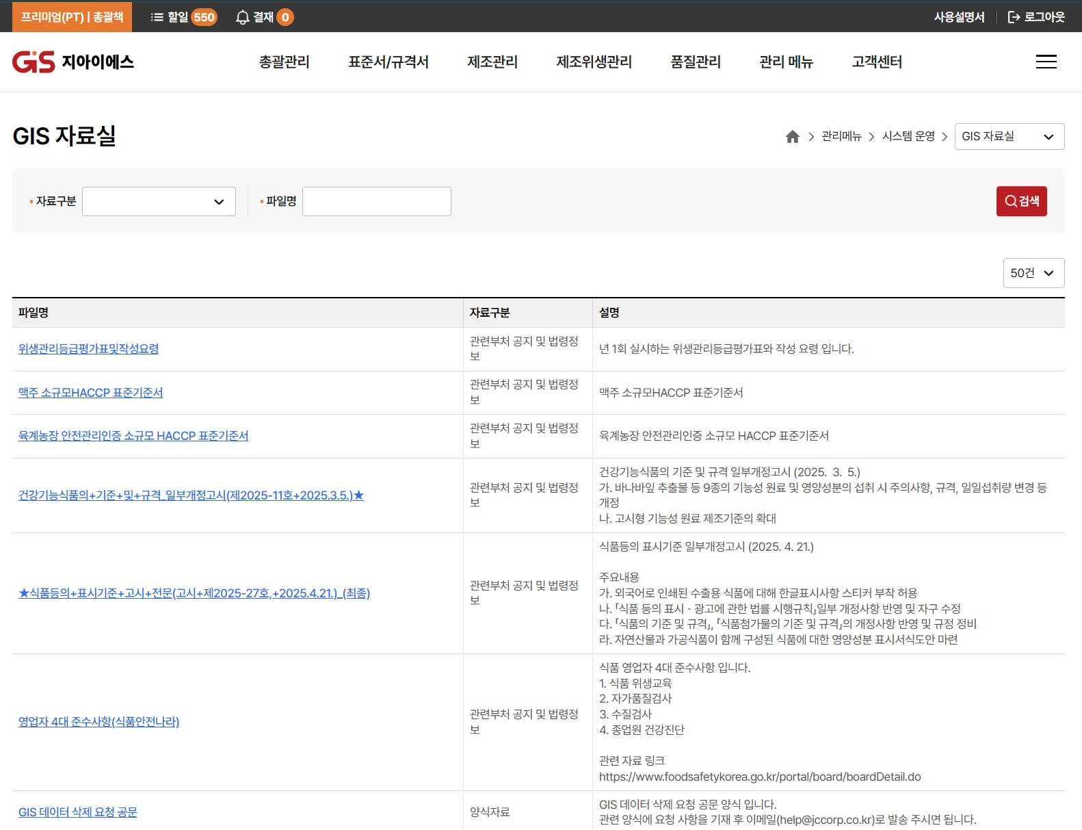Viewport: 1082px width, 830px height.
Task: Click the GIS logo in header
Action: coord(72,62)
